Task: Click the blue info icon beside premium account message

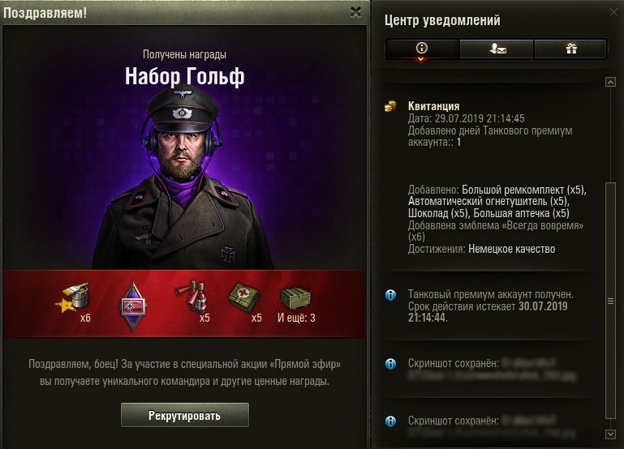Action: point(391,295)
